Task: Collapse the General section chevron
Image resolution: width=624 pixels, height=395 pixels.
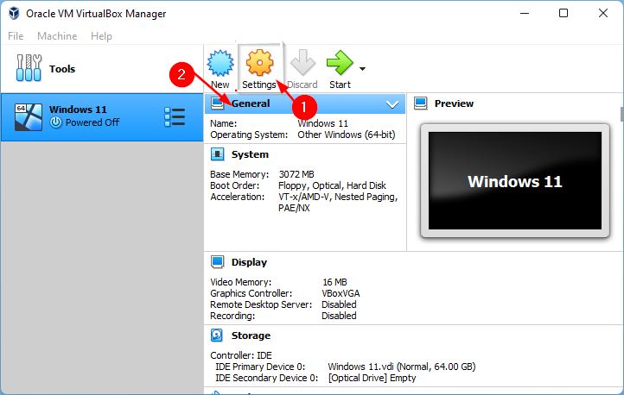Action: [x=392, y=104]
